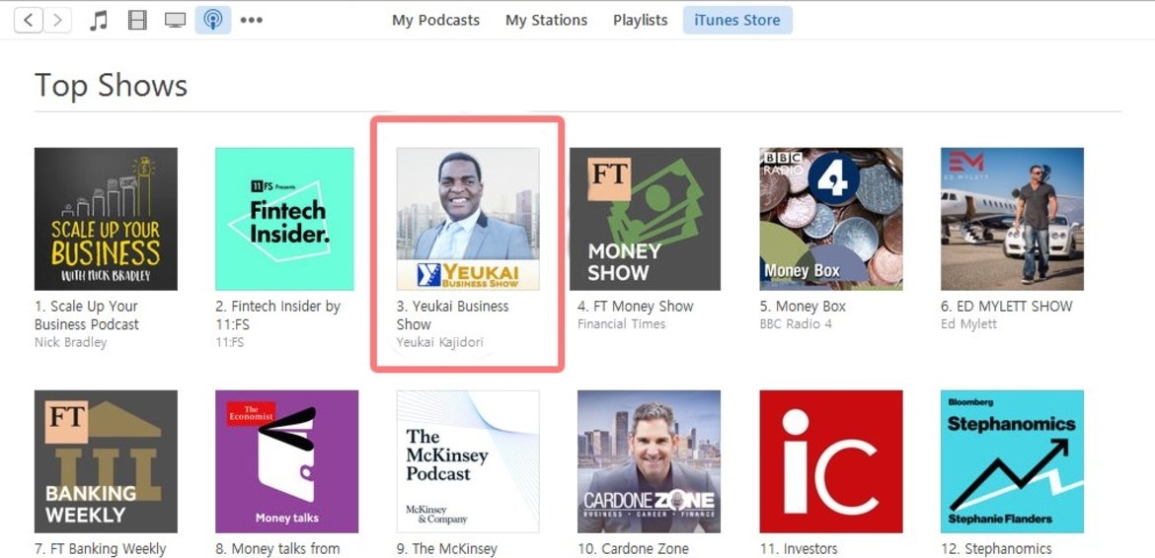Open the Movies filmstrip icon
The width and height of the screenshot is (1155, 558).
pyautogui.click(x=137, y=20)
